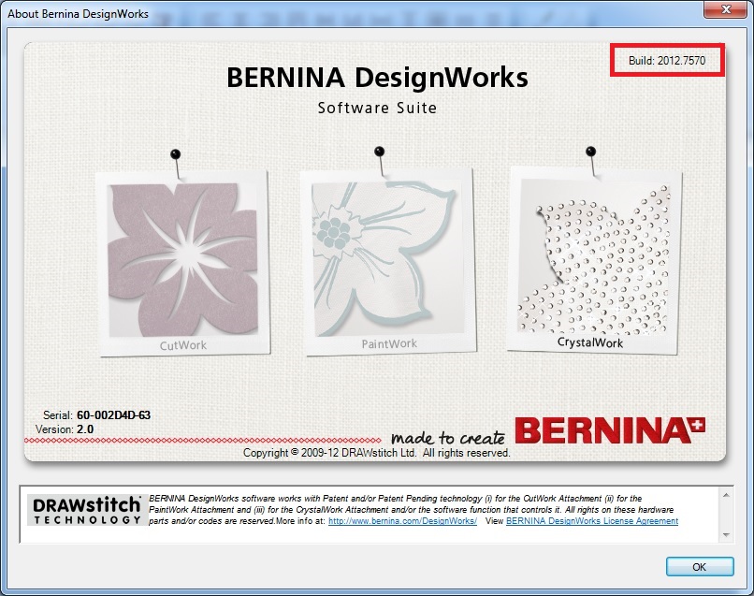Click the Build: 2012.7570 text
Image resolution: width=754 pixels, height=596 pixels.
[667, 61]
